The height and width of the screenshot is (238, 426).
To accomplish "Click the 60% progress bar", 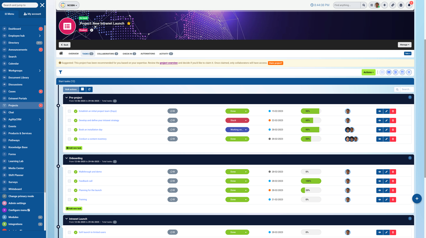I will (311, 121).
